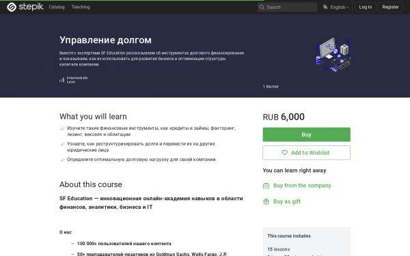Click the briefcase icon beside Buy from the company
This screenshot has height=256, width=410.
coord(266,186)
